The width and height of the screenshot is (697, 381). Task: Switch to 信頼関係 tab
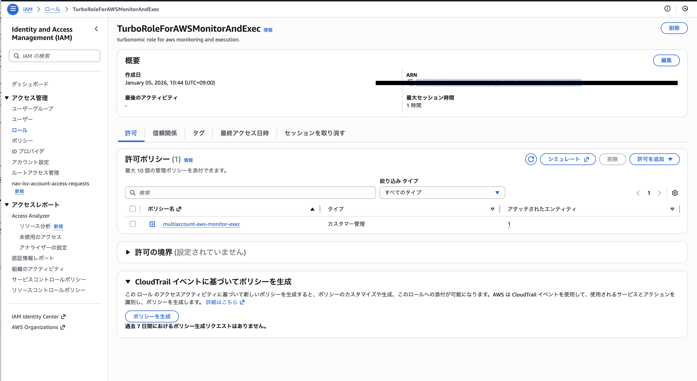click(165, 133)
